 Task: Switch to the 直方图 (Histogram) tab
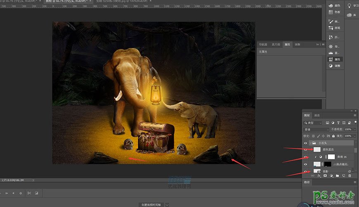click(x=275, y=44)
